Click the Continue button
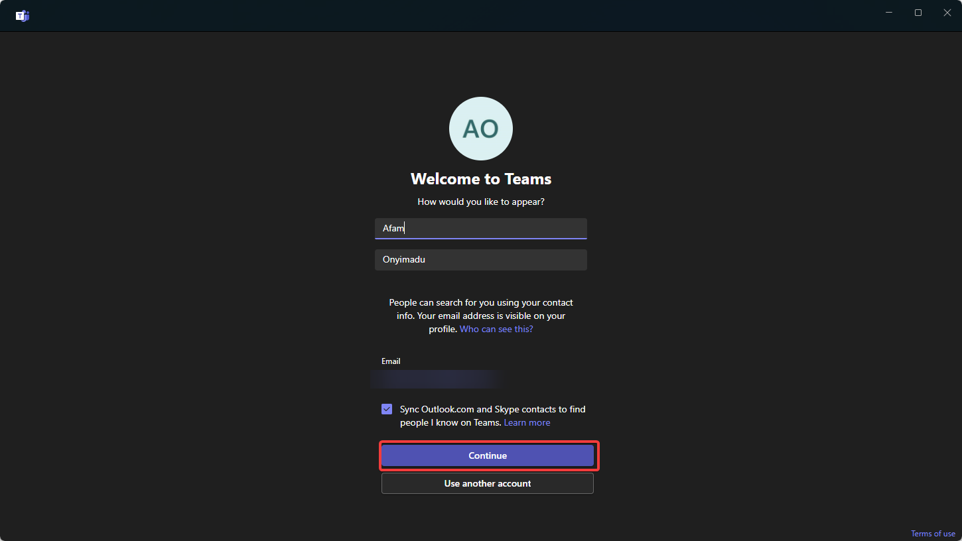The height and width of the screenshot is (541, 962). pos(488,455)
